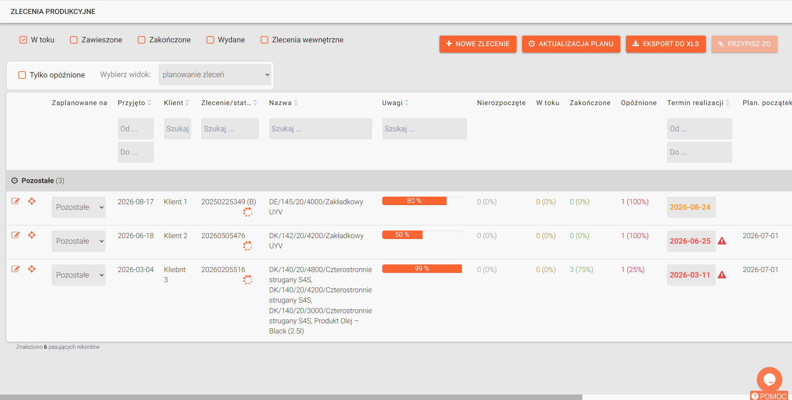This screenshot has height=400, width=792.
Task: Tick the Tylko opóźnione checkbox
Action: click(22, 75)
